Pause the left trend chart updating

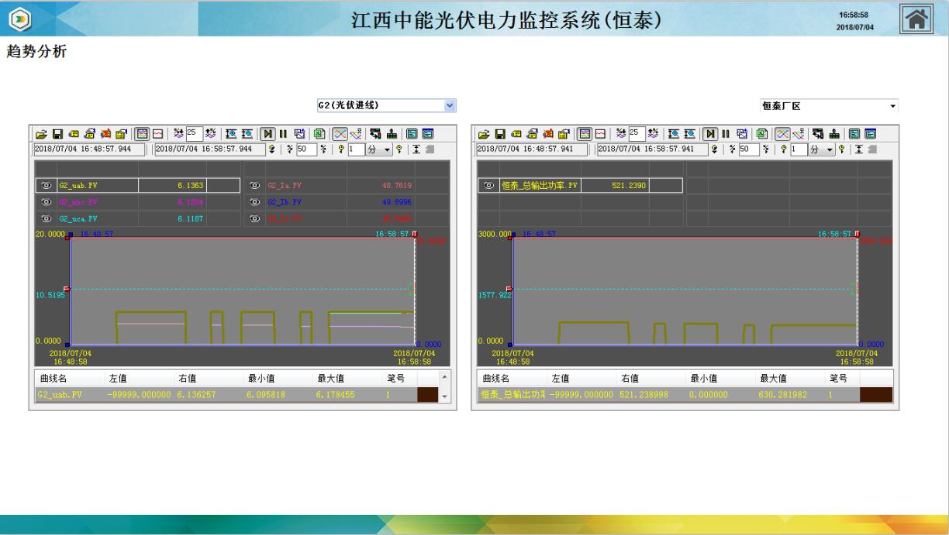283,133
